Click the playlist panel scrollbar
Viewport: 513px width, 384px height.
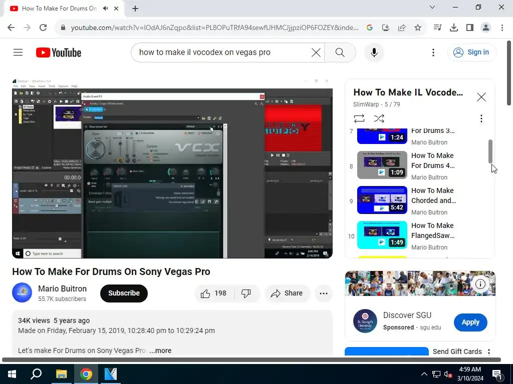pos(490,151)
